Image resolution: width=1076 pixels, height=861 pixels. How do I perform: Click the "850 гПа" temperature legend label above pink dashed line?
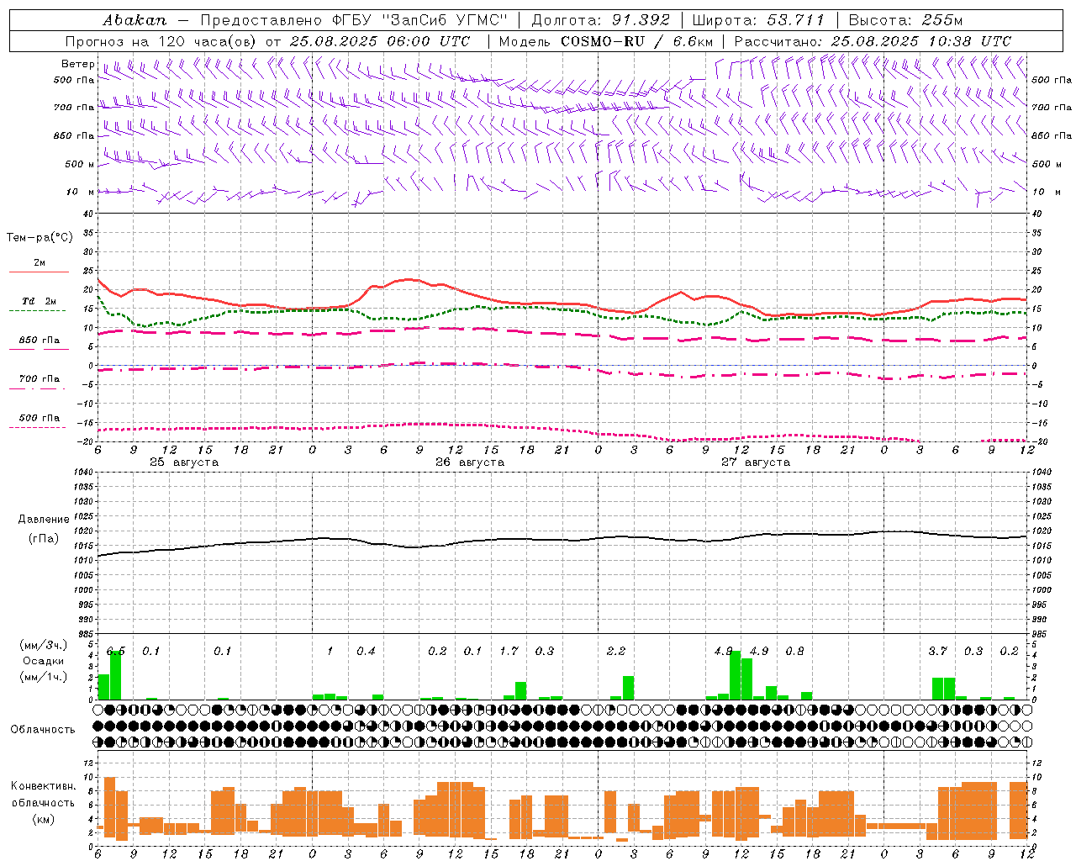[x=40, y=341]
